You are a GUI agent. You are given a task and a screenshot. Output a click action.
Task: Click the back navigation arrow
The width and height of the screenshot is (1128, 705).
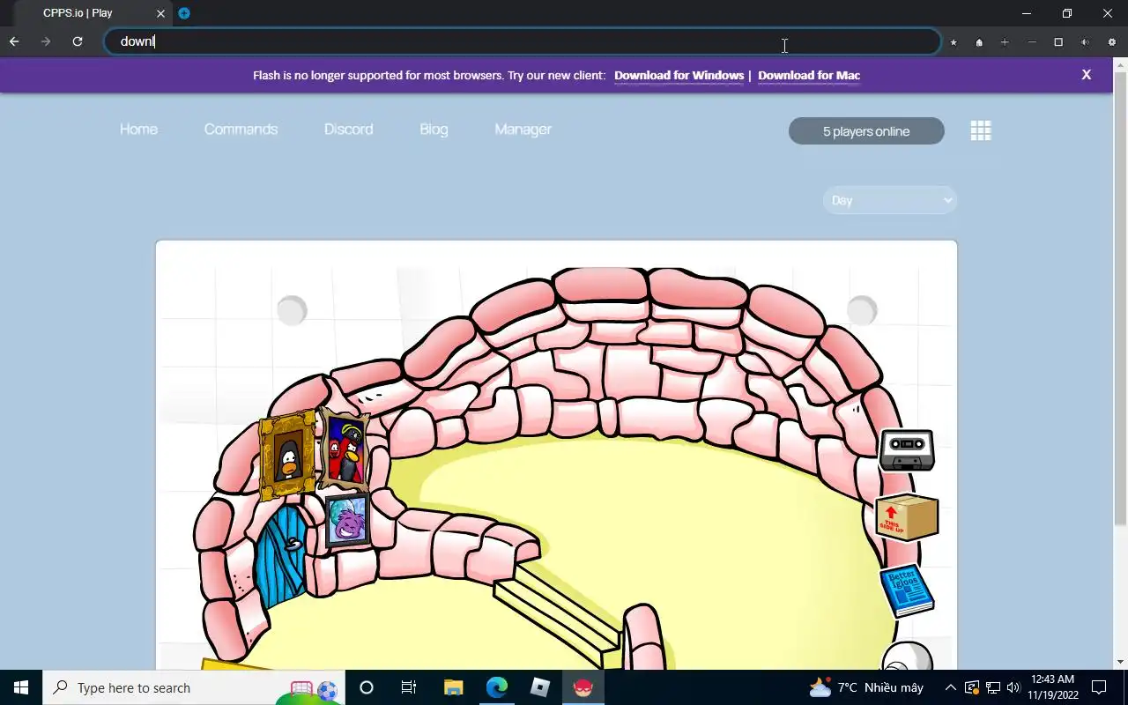point(14,41)
